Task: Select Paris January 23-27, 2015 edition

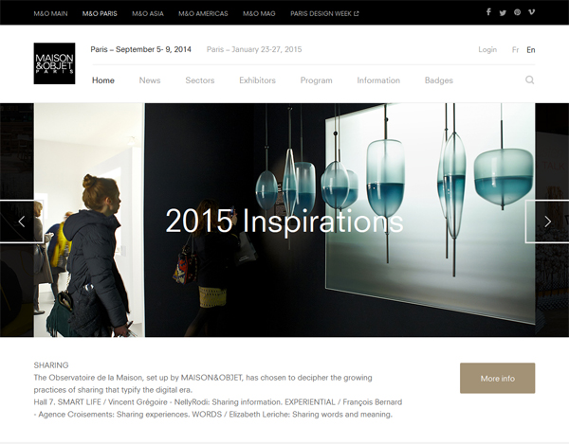Action: pos(254,49)
